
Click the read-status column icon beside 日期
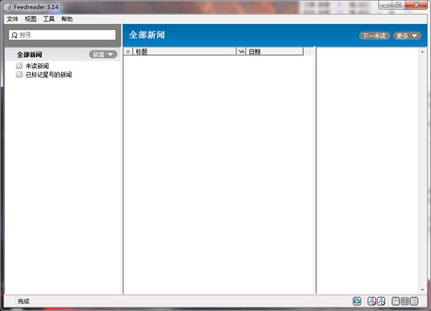click(x=241, y=52)
